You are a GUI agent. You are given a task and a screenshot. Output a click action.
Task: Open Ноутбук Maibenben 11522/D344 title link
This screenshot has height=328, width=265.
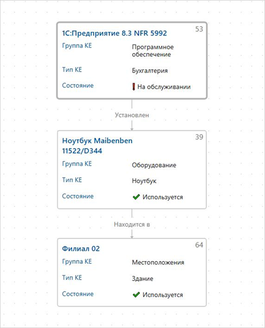[x=97, y=145]
